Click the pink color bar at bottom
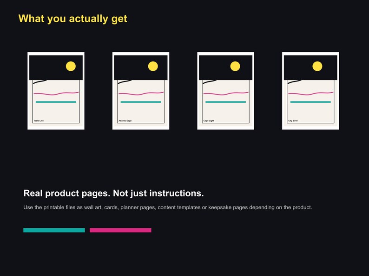The width and height of the screenshot is (369, 276). pos(120,230)
